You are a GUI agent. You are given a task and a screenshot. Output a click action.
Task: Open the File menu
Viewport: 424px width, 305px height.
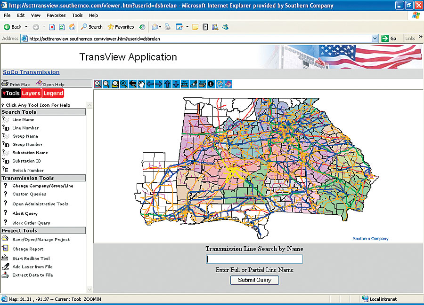click(7, 16)
